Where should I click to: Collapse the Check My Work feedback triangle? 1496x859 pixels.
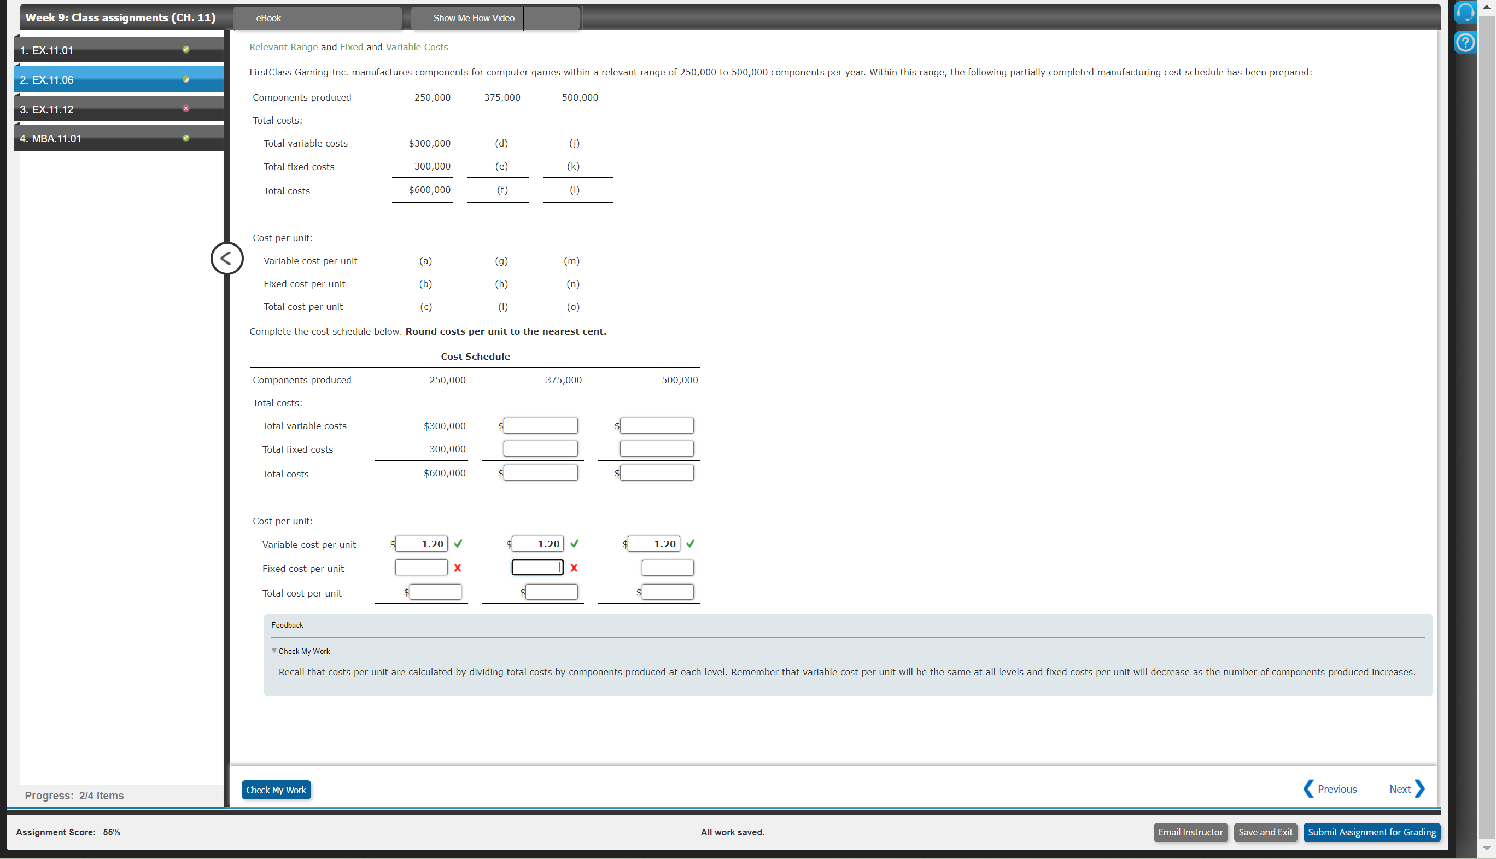(x=274, y=651)
